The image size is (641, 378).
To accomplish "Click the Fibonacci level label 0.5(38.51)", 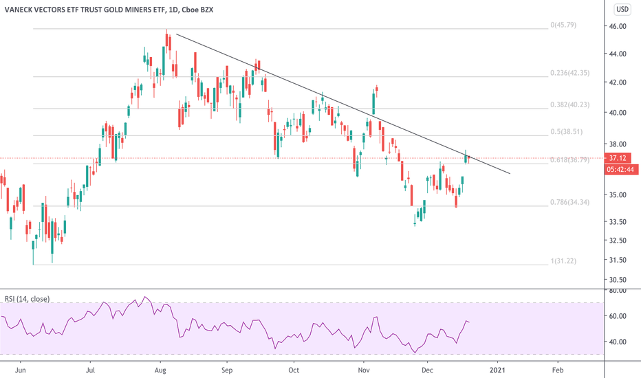I will tap(566, 131).
